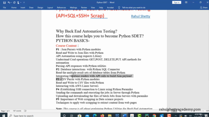Click the line "Why Back End Automation Testing?"
Screen dimensions: 209x117
click(86, 31)
